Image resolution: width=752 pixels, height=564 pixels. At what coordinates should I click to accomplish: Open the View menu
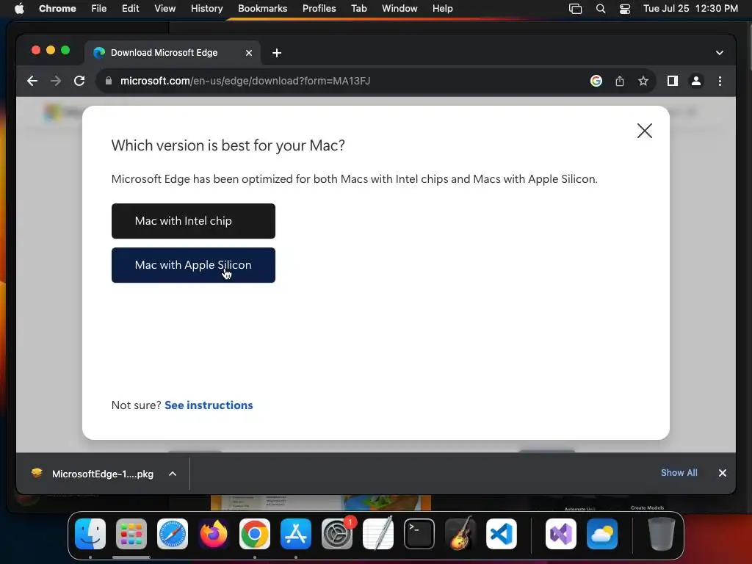pyautogui.click(x=165, y=9)
